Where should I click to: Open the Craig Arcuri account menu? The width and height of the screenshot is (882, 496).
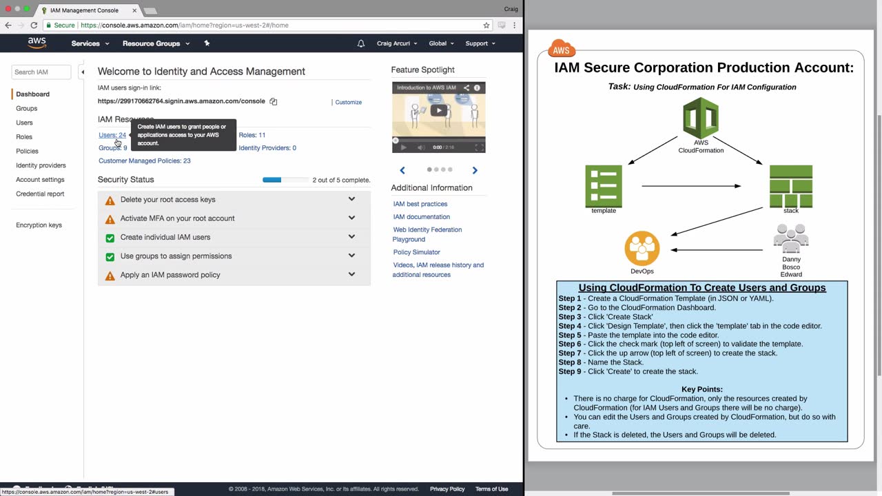397,43
